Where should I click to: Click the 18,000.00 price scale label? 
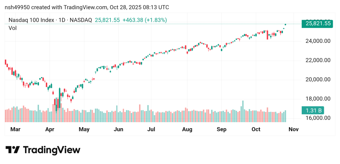(x=317, y=99)
